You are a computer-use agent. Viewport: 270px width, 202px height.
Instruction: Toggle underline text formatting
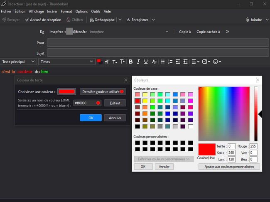click(146, 62)
